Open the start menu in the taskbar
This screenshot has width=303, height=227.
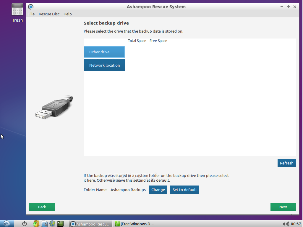[7, 224]
